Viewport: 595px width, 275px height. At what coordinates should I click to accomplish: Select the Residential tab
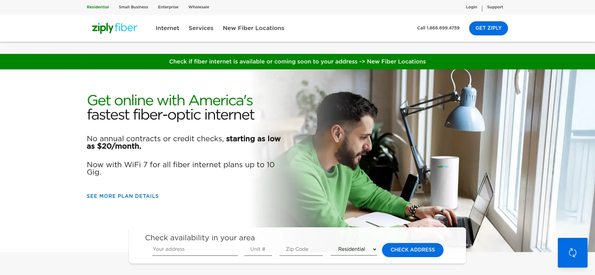coord(98,7)
